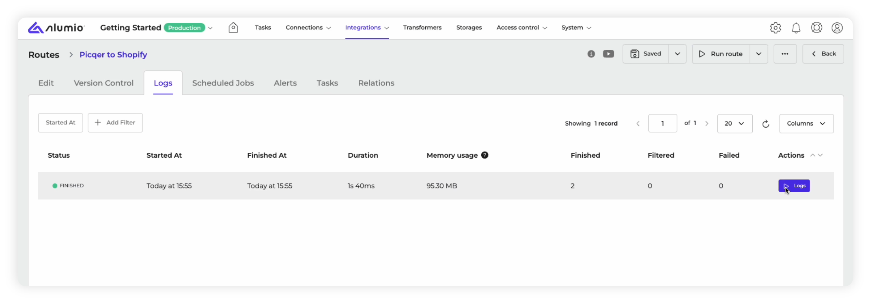Open the Integrations menu
870x304 pixels.
click(x=367, y=28)
